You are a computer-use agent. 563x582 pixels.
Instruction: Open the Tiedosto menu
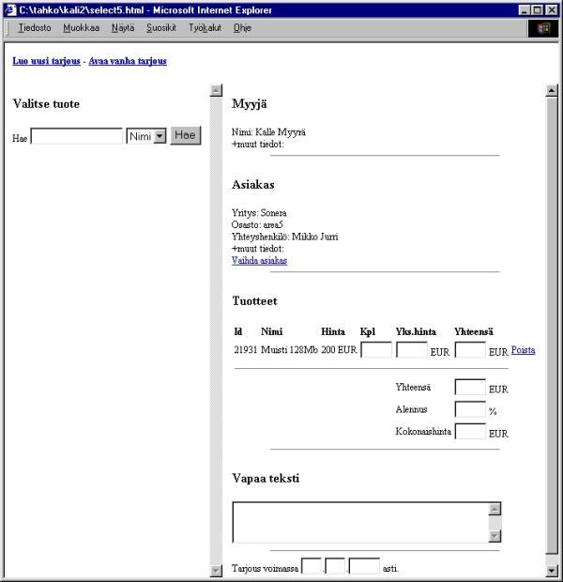tap(35, 28)
